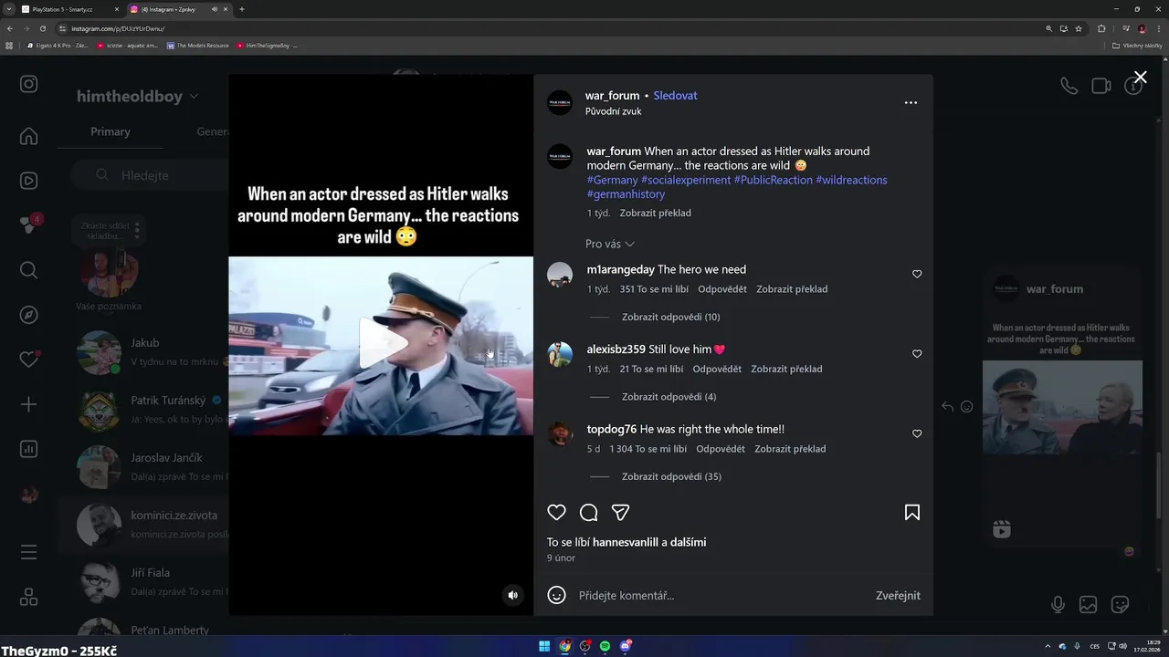
Task: Open Notifications heart icon in the sidebar
Action: 29,360
